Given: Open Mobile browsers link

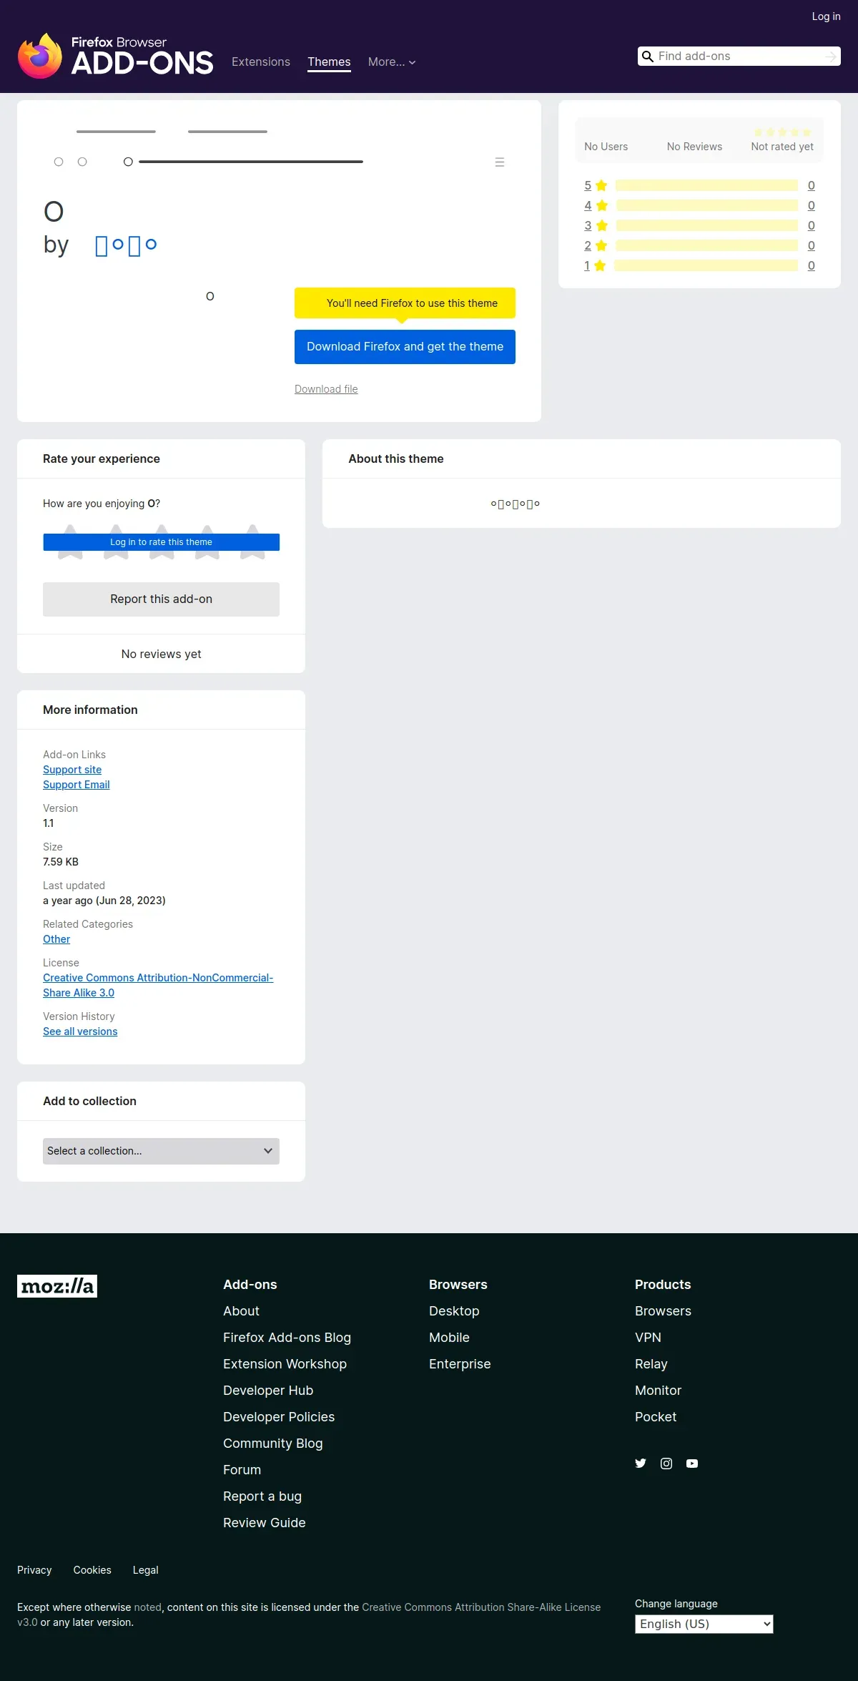Looking at the screenshot, I should point(449,1338).
